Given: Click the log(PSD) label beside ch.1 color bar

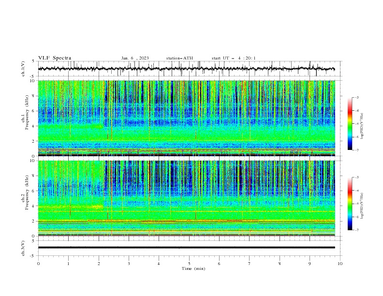Looking at the screenshot, I should pyautogui.click(x=362, y=126).
